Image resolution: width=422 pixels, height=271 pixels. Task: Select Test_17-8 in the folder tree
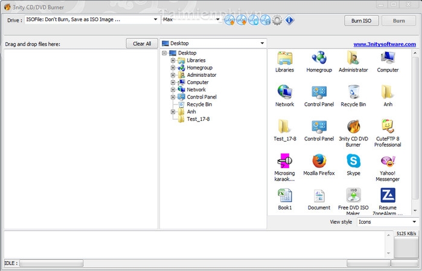(x=198, y=119)
